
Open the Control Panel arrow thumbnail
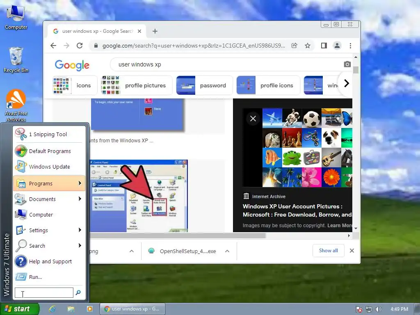139,196
